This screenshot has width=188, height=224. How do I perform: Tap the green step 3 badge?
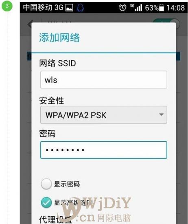point(7,6)
